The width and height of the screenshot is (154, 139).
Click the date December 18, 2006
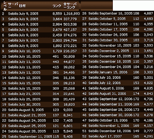[x=115, y=131]
